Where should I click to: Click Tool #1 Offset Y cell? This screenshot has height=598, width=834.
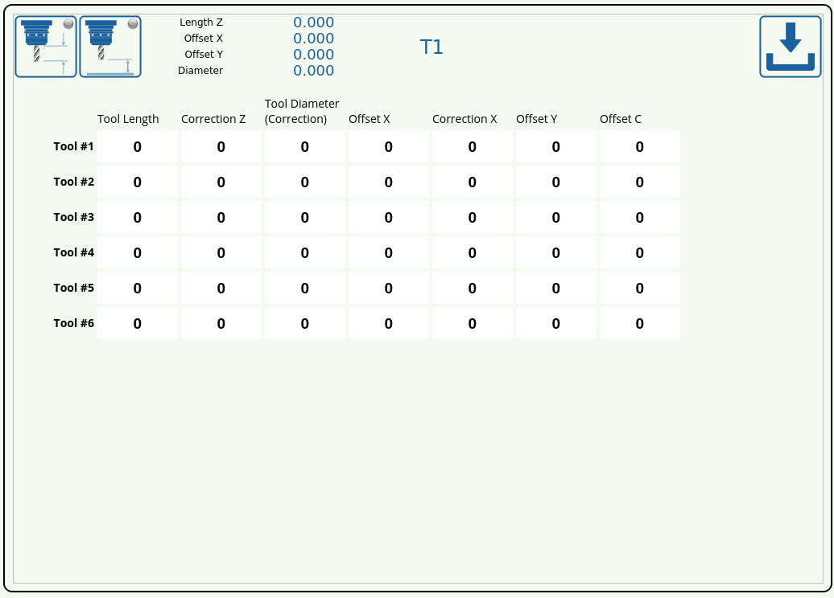tap(556, 146)
